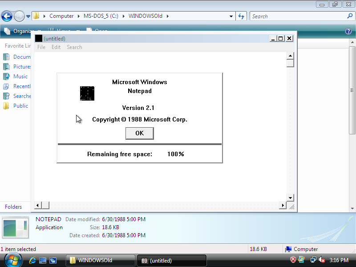Open the File menu in Notepad
Screen dimensions: 356x267
tap(41, 47)
